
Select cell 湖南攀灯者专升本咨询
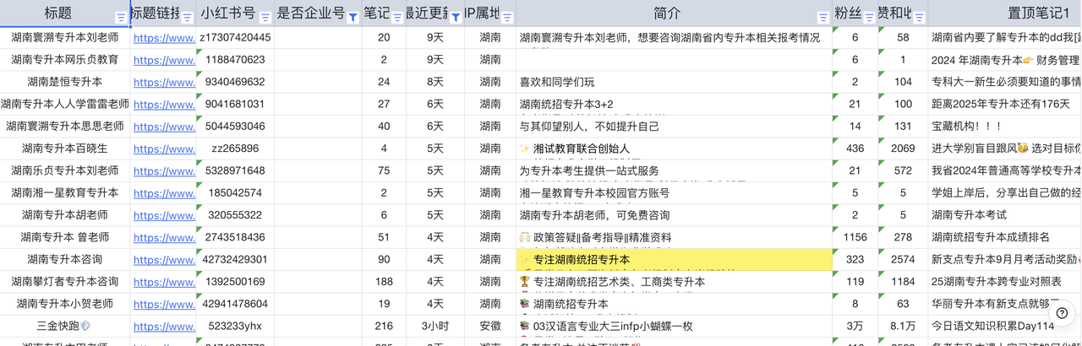(x=65, y=281)
